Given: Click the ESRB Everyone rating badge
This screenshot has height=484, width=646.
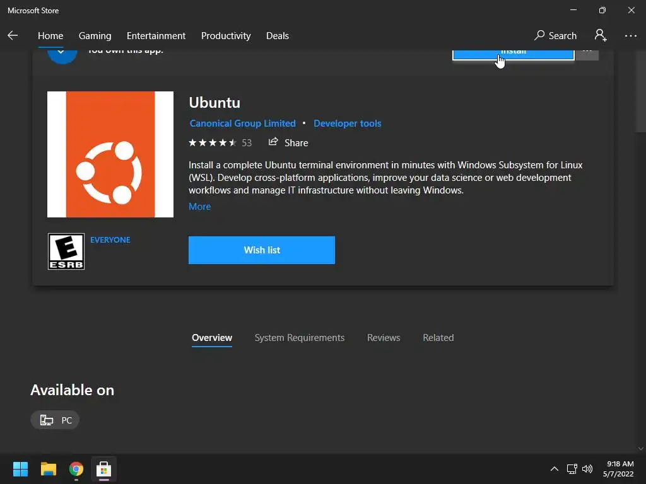Looking at the screenshot, I should pos(66,251).
